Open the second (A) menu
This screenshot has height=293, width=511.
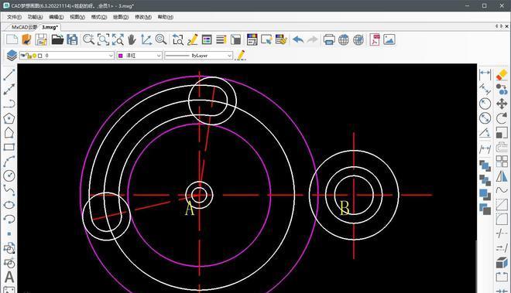tap(35, 17)
